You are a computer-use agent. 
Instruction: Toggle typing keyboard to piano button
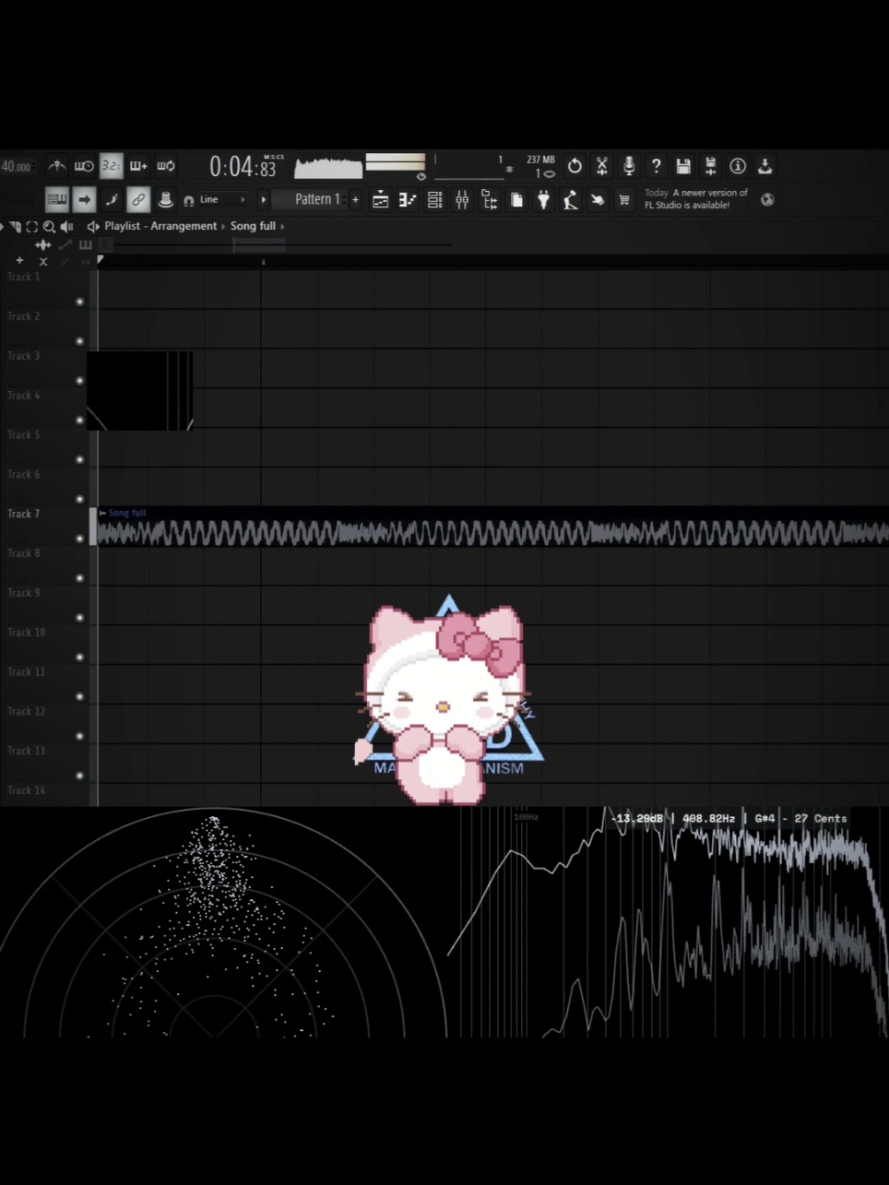(57, 200)
